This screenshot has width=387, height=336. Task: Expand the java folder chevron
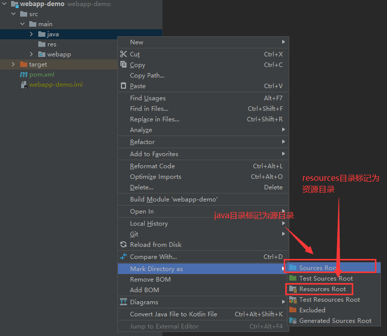tap(31, 34)
